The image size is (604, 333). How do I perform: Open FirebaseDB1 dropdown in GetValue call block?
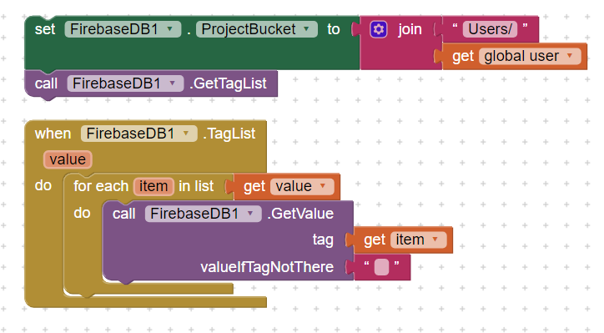(x=203, y=214)
